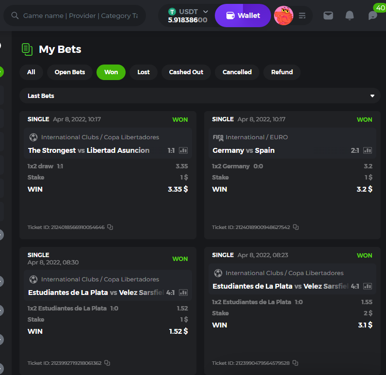Show the Cashed Out bets
The width and height of the screenshot is (386, 375).
click(x=186, y=72)
